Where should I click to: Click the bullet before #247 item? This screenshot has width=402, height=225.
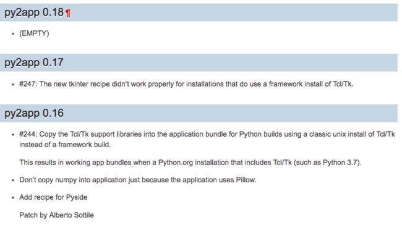[x=13, y=85]
